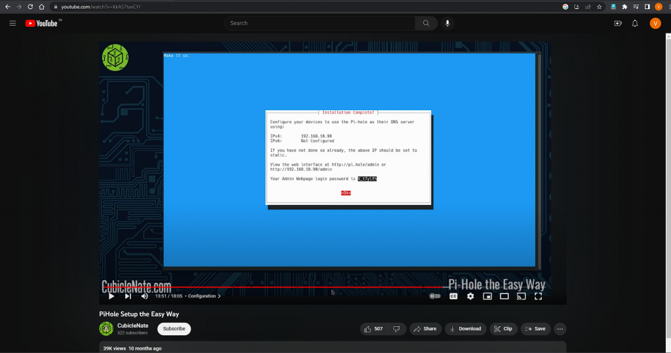Toggle autoplay switch in player

coord(435,296)
